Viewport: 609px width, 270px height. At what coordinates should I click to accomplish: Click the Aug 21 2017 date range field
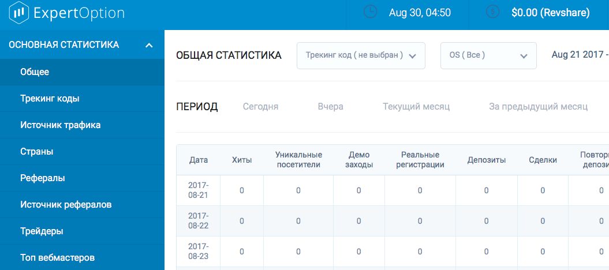[x=580, y=55]
